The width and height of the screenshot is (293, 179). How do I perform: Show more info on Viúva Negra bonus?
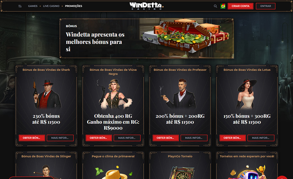tap(127, 138)
